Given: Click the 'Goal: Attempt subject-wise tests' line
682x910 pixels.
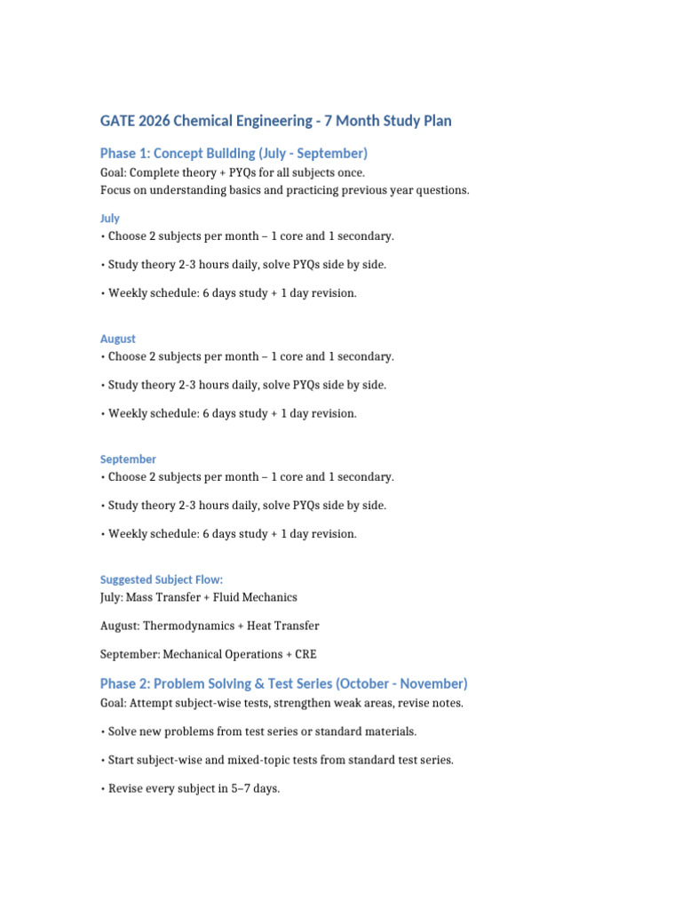Looking at the screenshot, I should 282,703.
